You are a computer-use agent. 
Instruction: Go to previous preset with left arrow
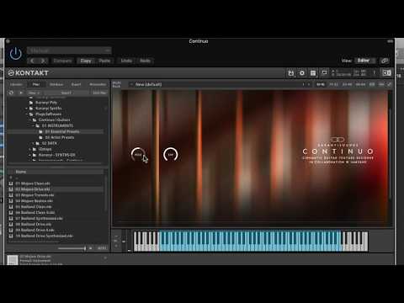pos(33,61)
